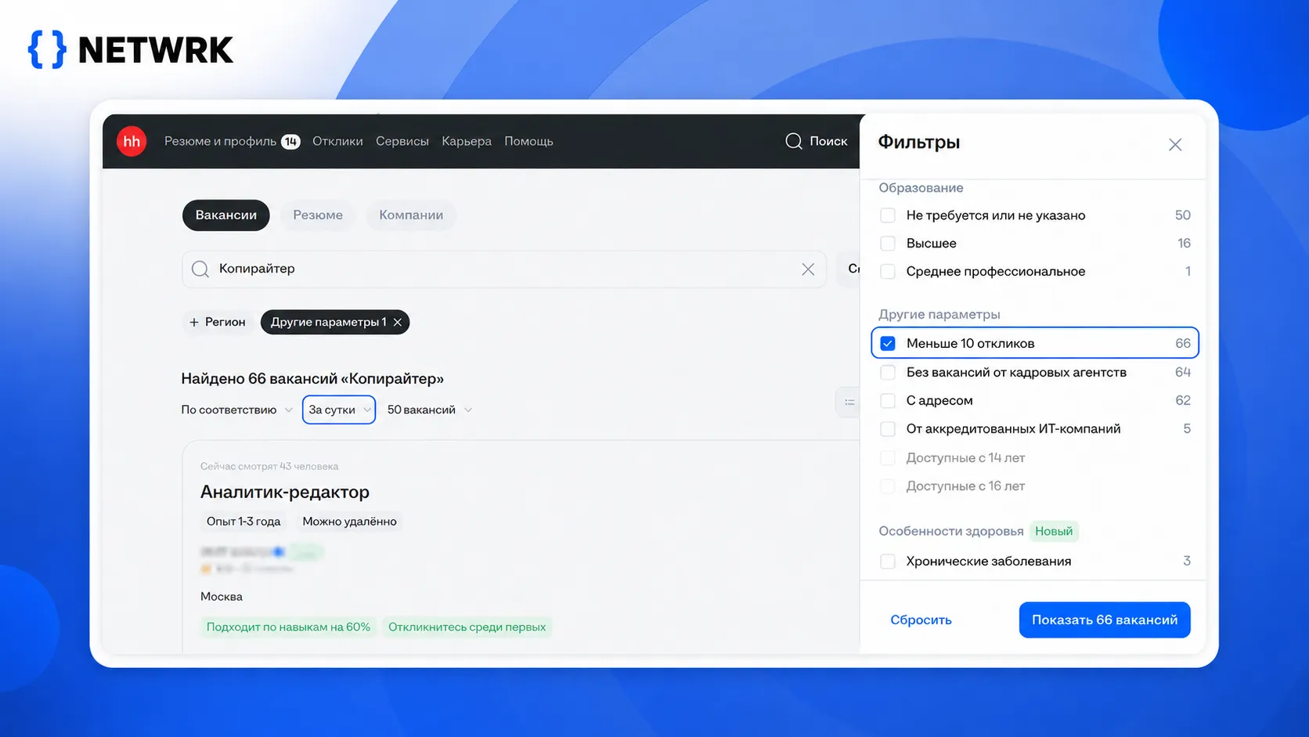
Task: Check the Высшее education option
Action: pos(888,244)
